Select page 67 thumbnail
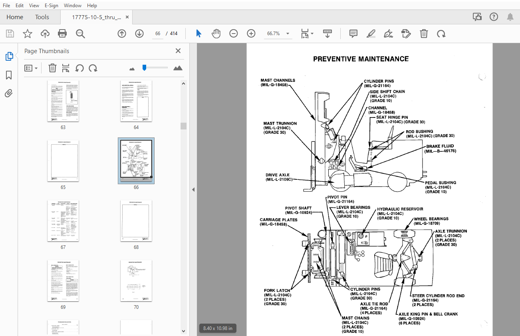This screenshot has height=336, width=520. click(x=63, y=221)
